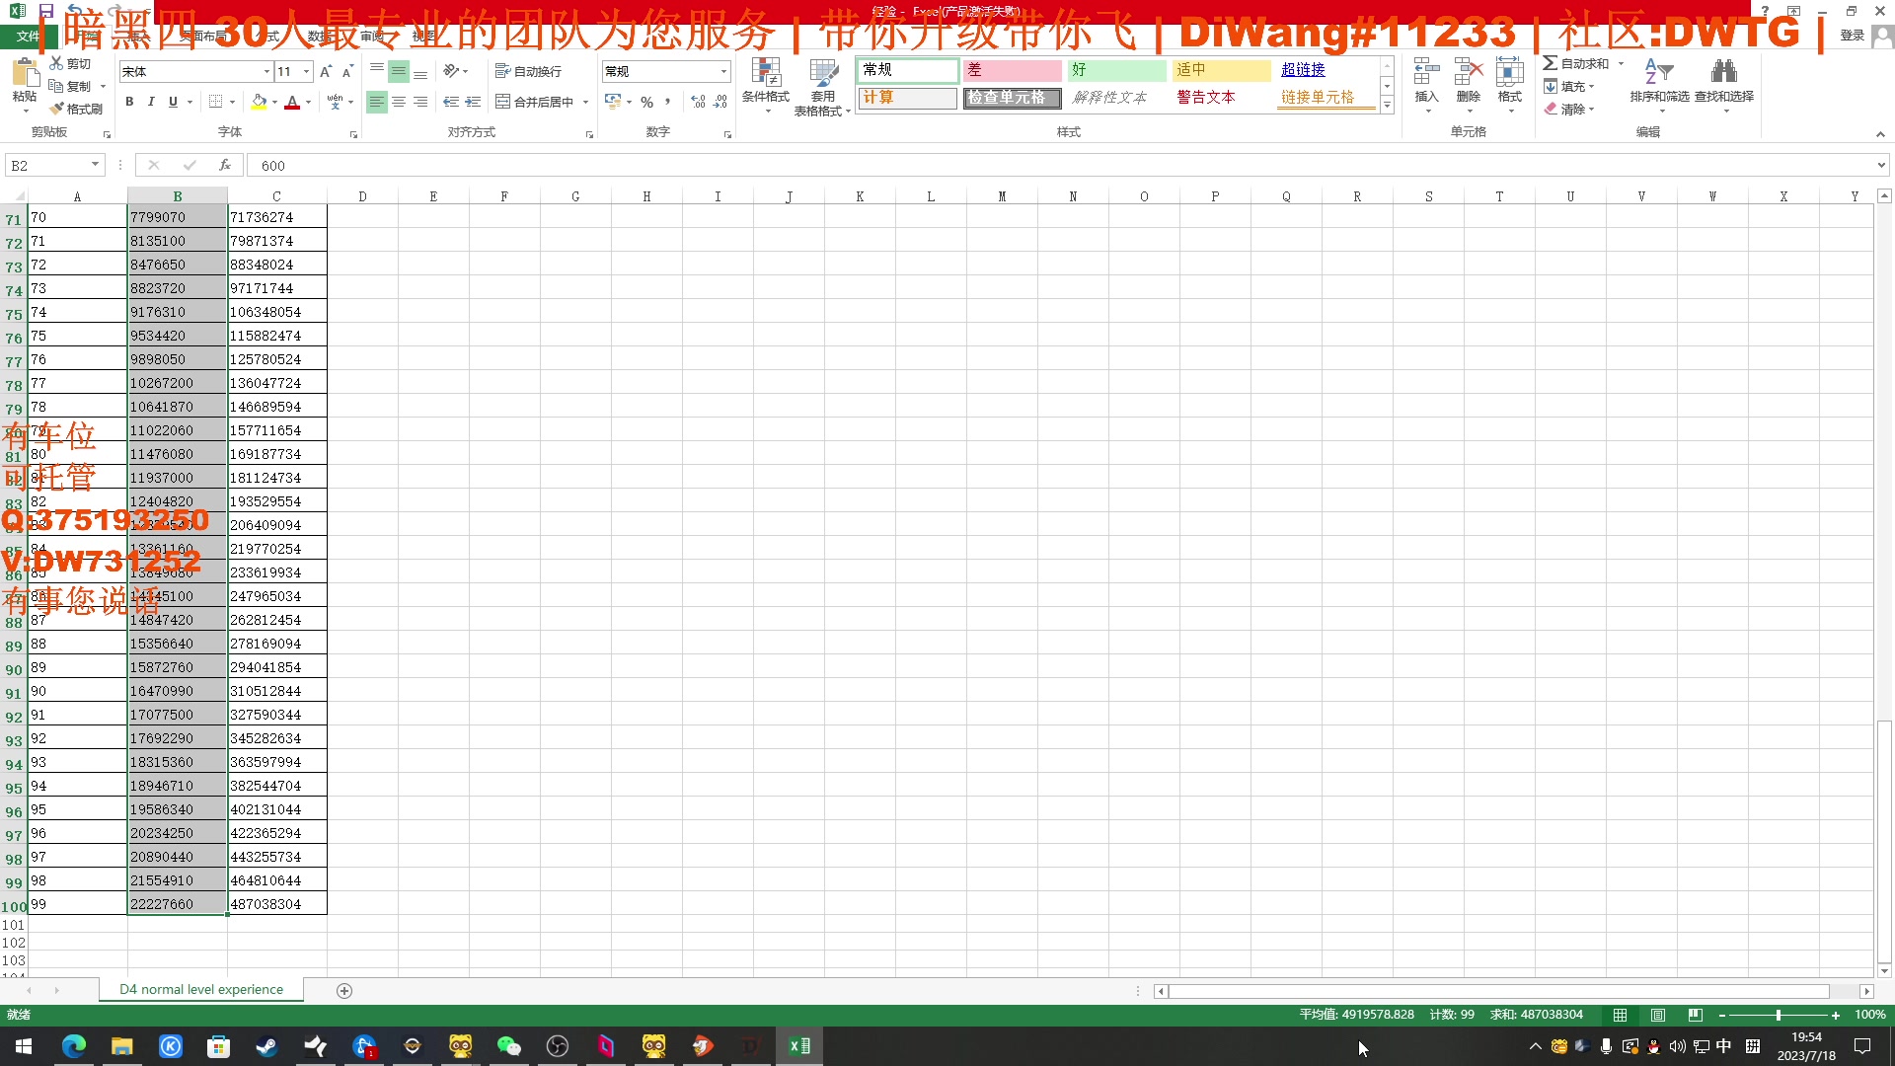Image resolution: width=1895 pixels, height=1066 pixels.
Task: Toggle italic formatting
Action: coord(151,102)
